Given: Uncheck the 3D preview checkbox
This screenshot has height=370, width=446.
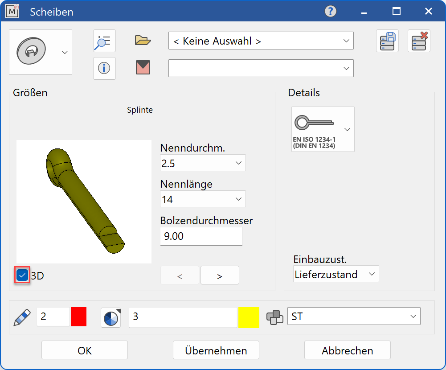Looking at the screenshot, I should 22,275.
